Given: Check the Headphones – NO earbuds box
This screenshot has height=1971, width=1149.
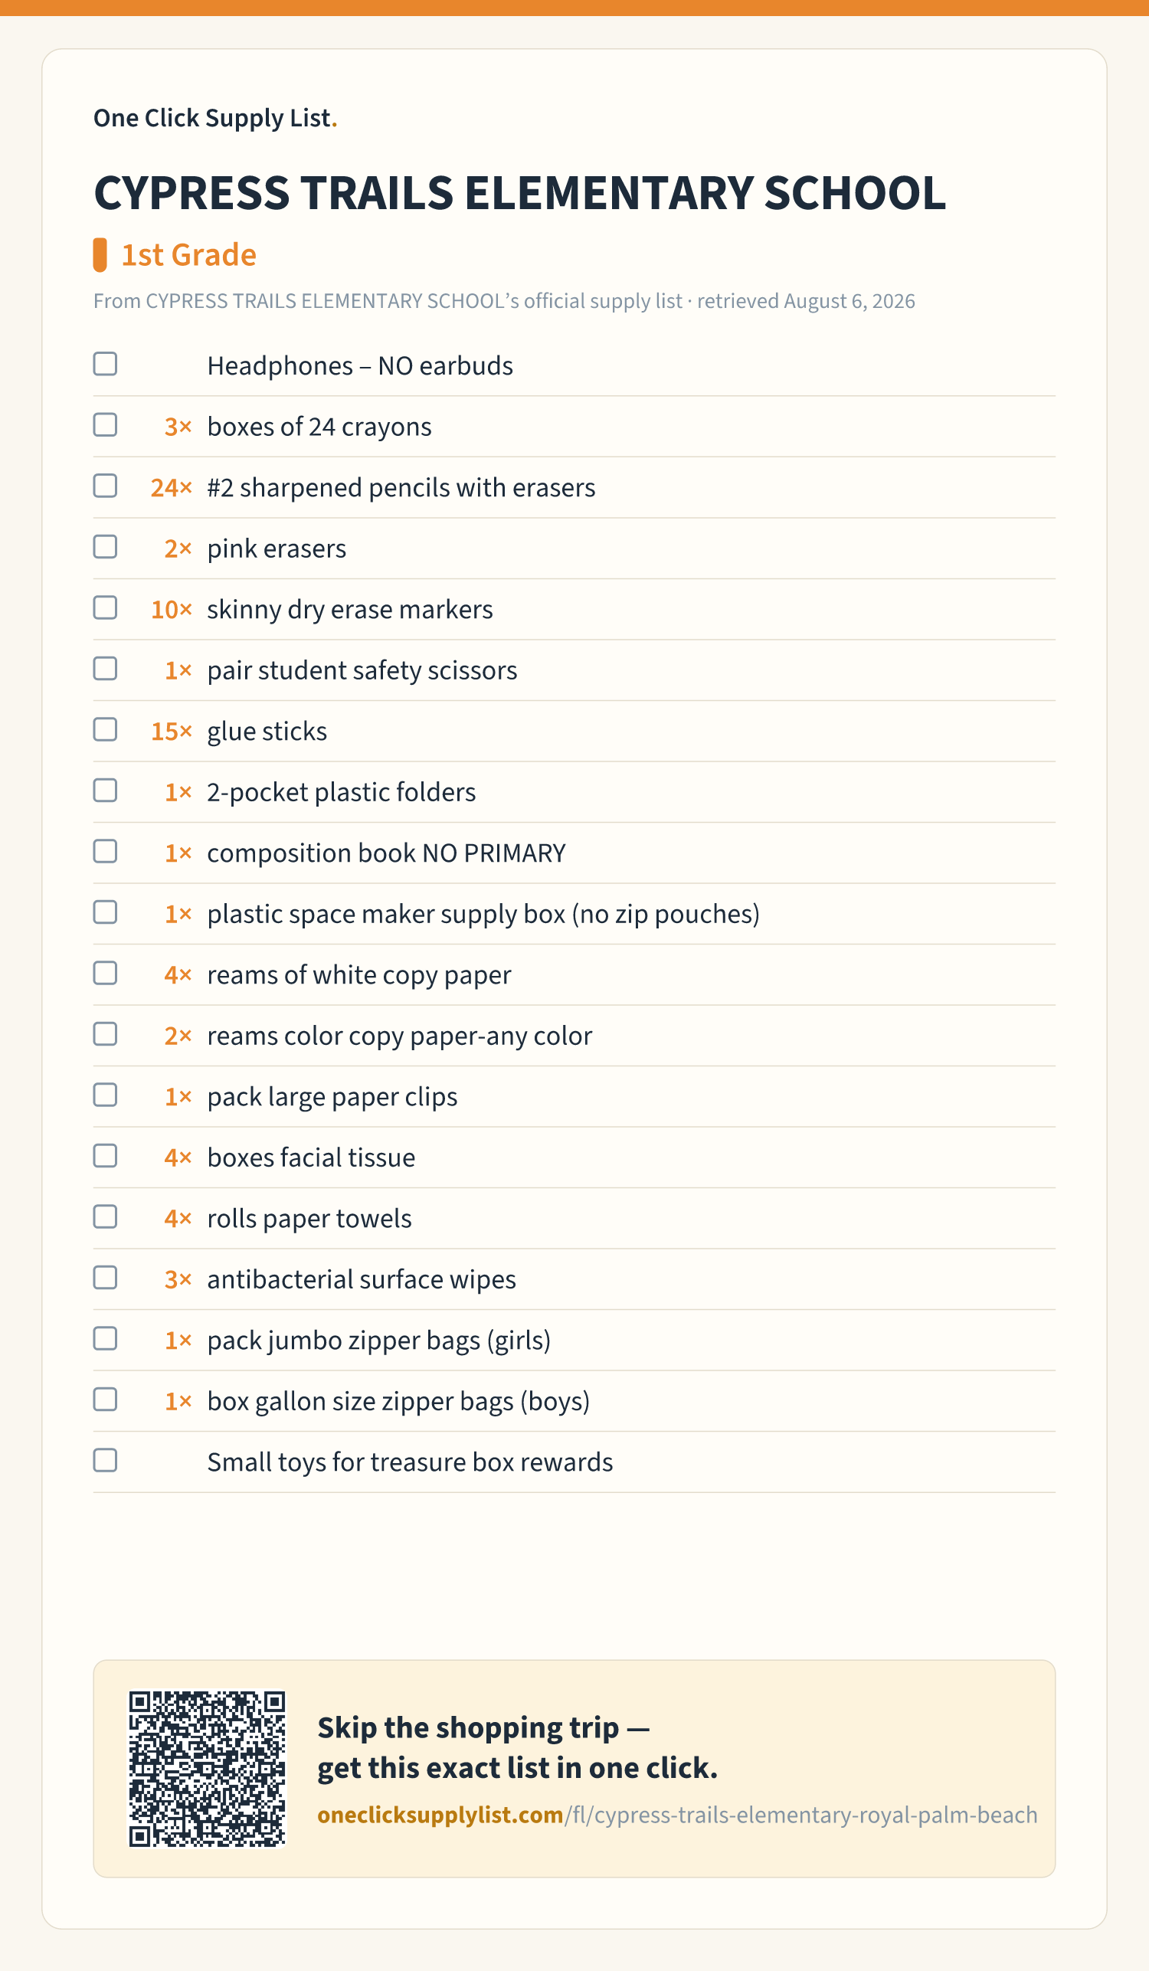Looking at the screenshot, I should tap(105, 364).
